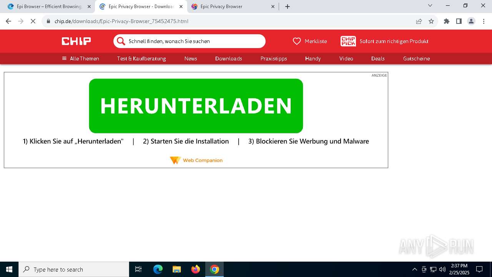The width and height of the screenshot is (492, 277).
Task: Open the Handy menu item
Action: tap(313, 58)
